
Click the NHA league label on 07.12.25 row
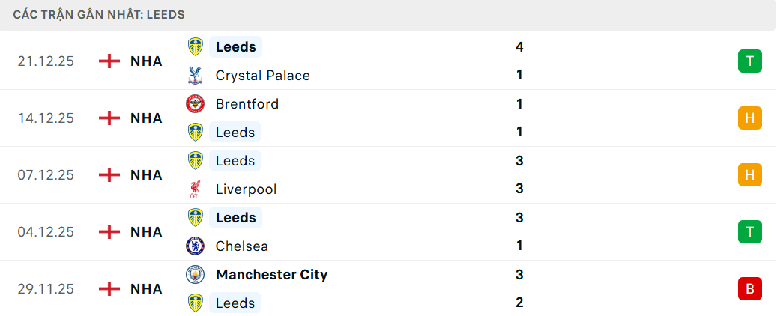click(x=146, y=174)
